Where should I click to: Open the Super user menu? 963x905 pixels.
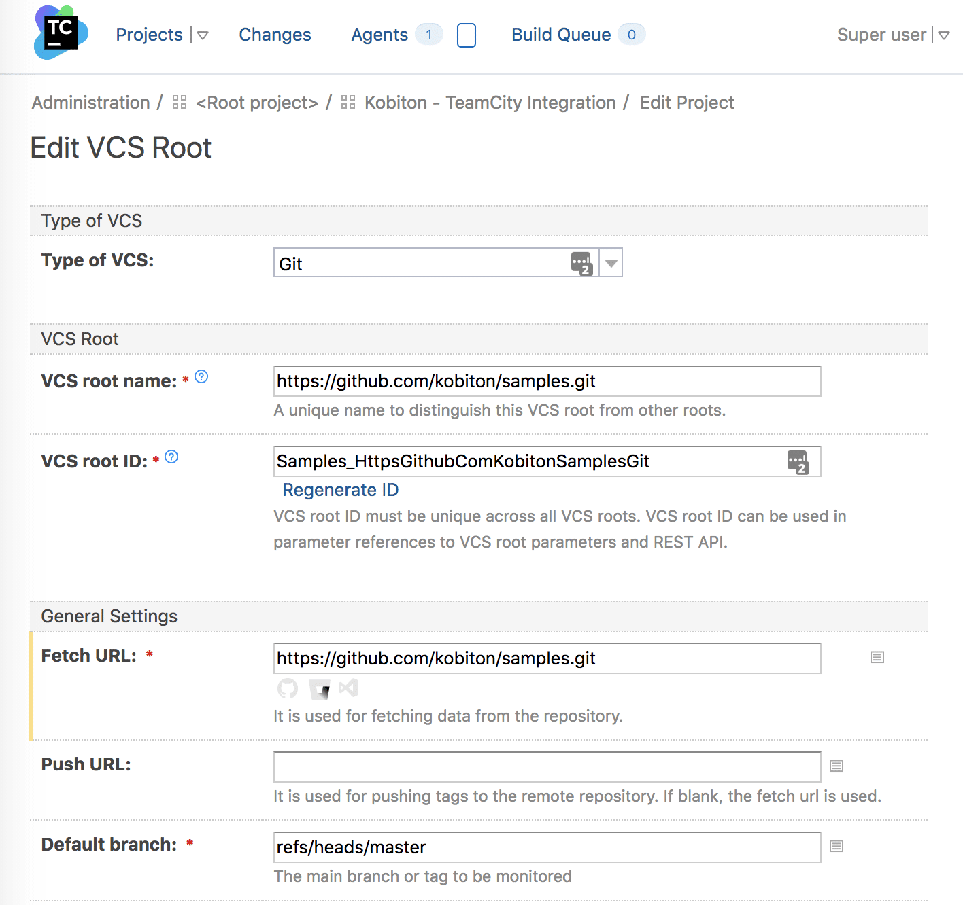pyautogui.click(x=881, y=35)
